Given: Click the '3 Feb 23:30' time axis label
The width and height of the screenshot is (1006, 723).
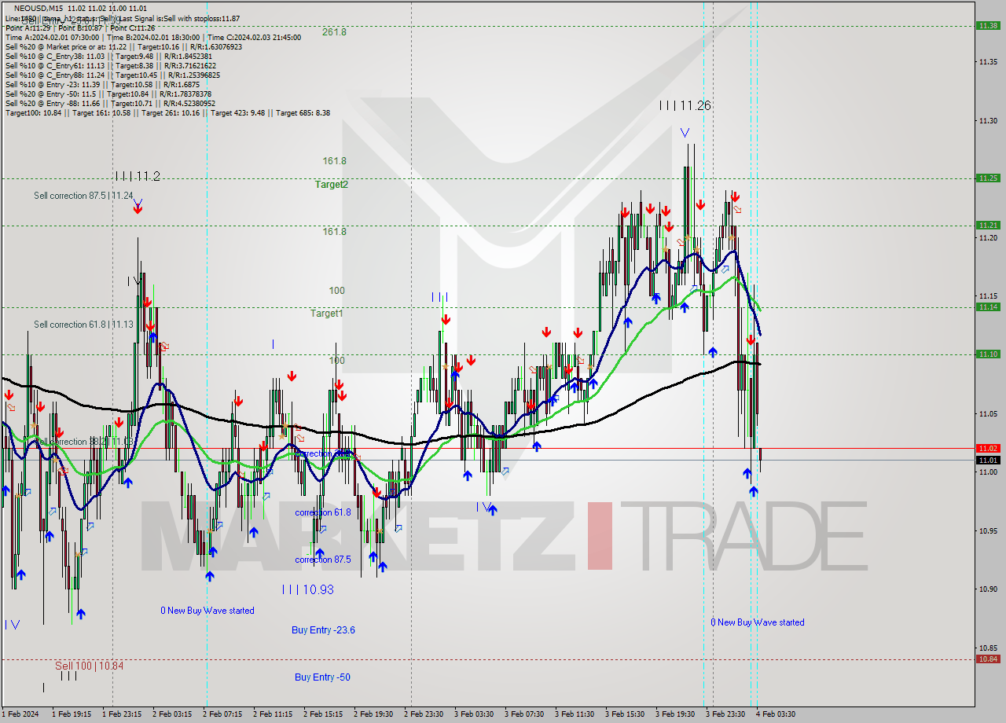Looking at the screenshot, I should coord(725,714).
